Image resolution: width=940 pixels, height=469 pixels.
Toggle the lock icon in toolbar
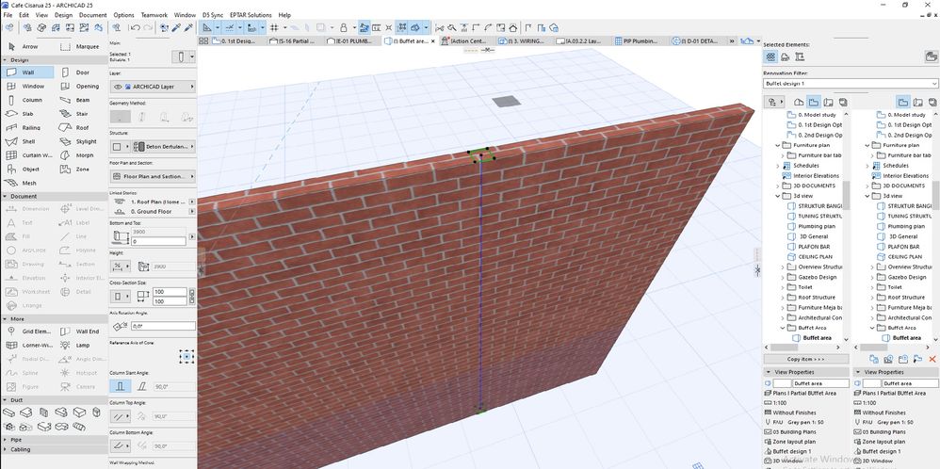[343, 27]
